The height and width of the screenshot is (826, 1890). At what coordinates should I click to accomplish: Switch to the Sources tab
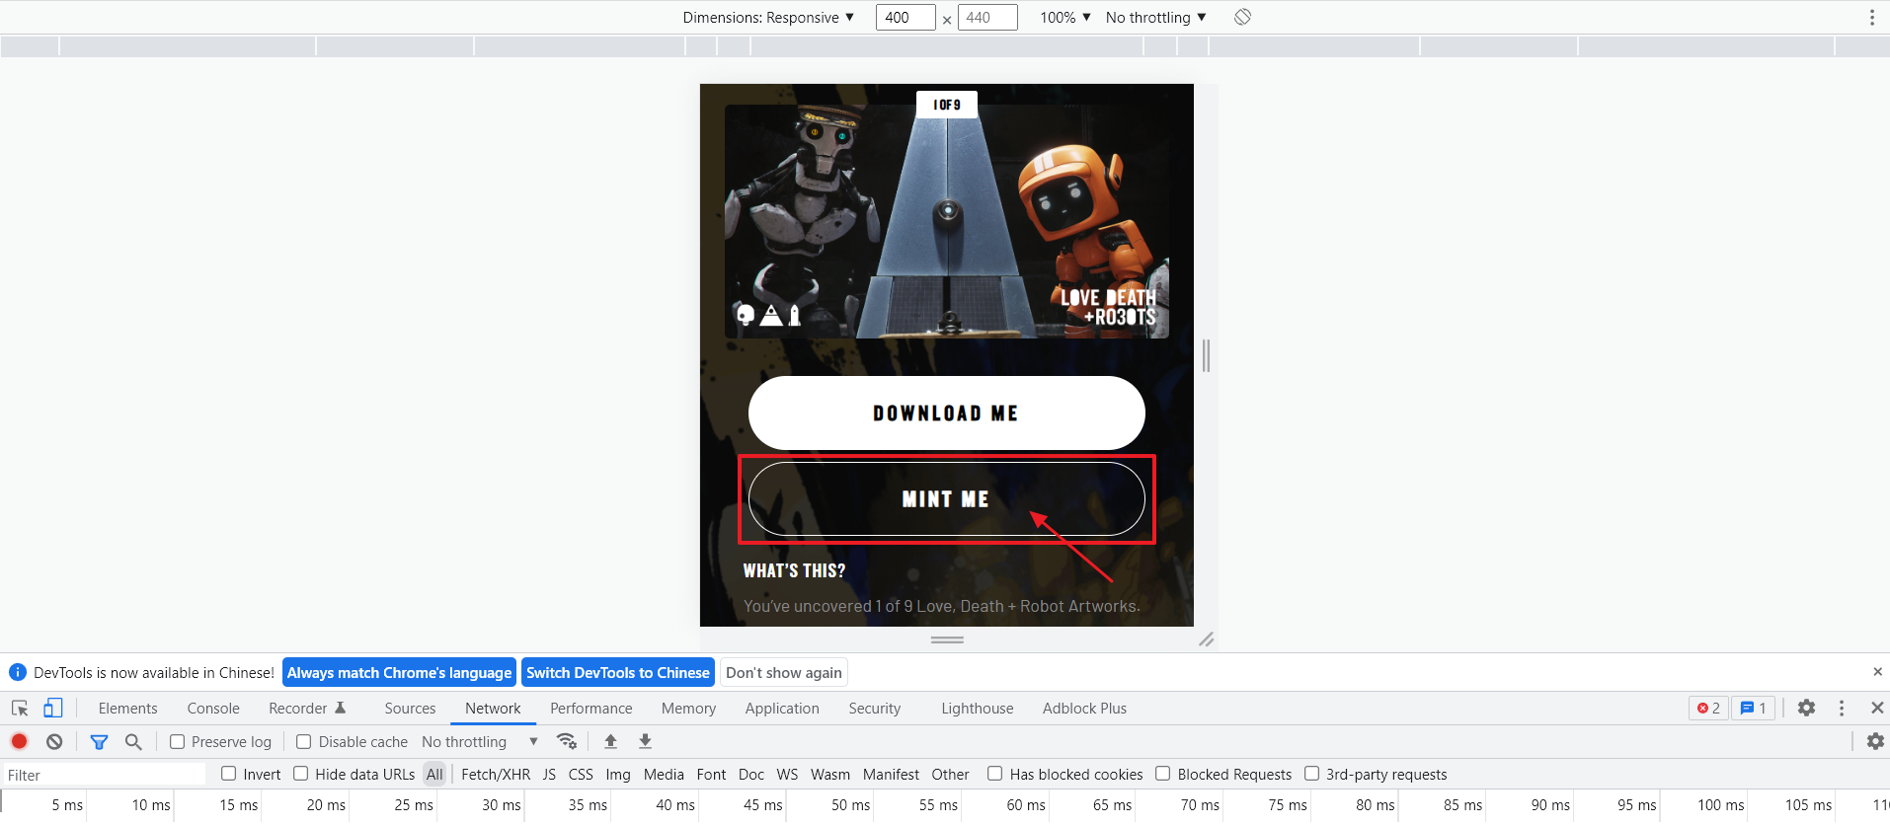click(410, 708)
